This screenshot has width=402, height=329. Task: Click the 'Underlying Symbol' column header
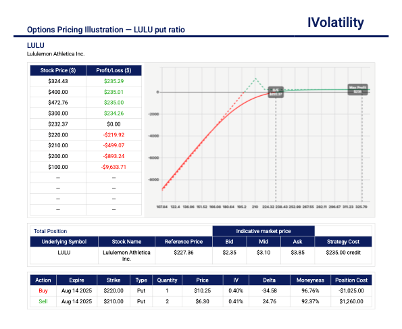[x=64, y=242]
